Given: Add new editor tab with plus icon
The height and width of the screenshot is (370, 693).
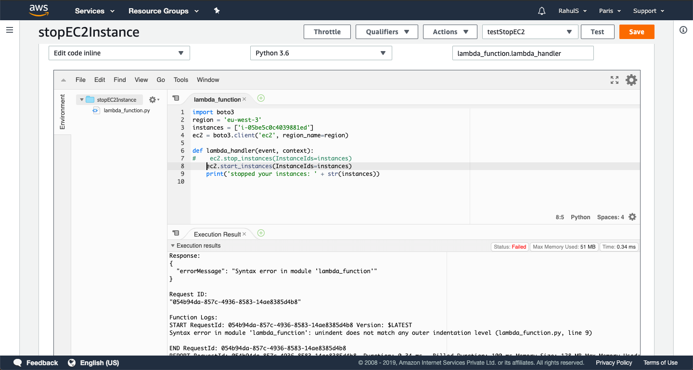Looking at the screenshot, I should 261,98.
